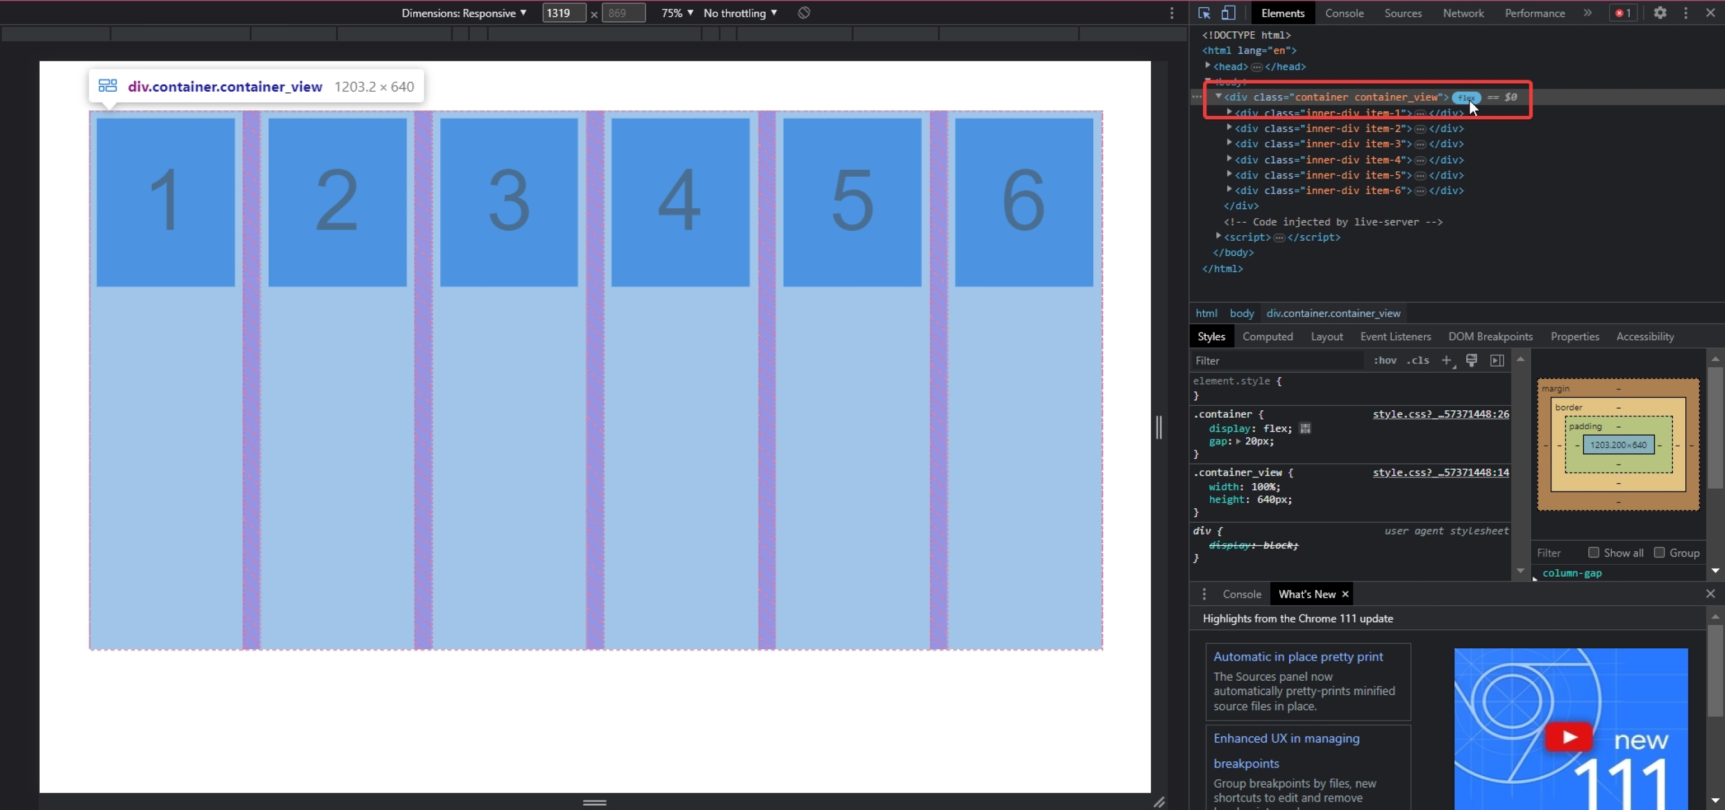This screenshot has height=810, width=1725.
Task: Open the Accessibility tab
Action: pos(1645,336)
